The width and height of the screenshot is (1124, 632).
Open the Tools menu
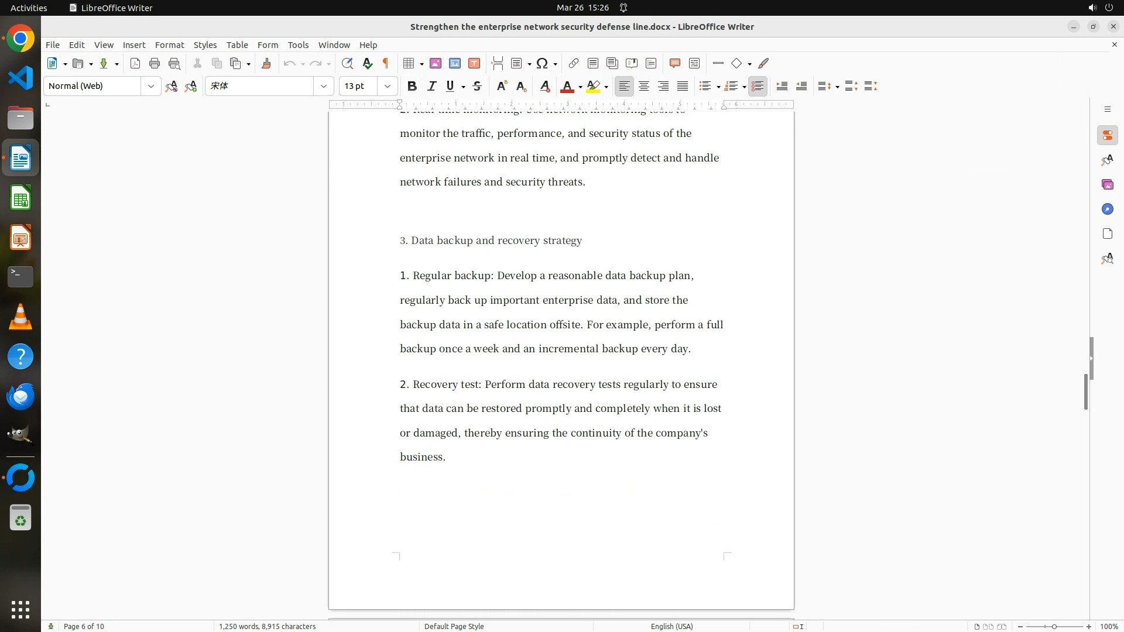[298, 45]
